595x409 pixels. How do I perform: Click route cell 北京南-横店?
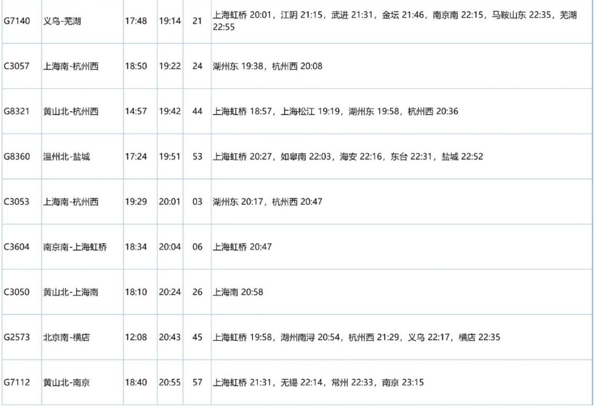coord(67,337)
